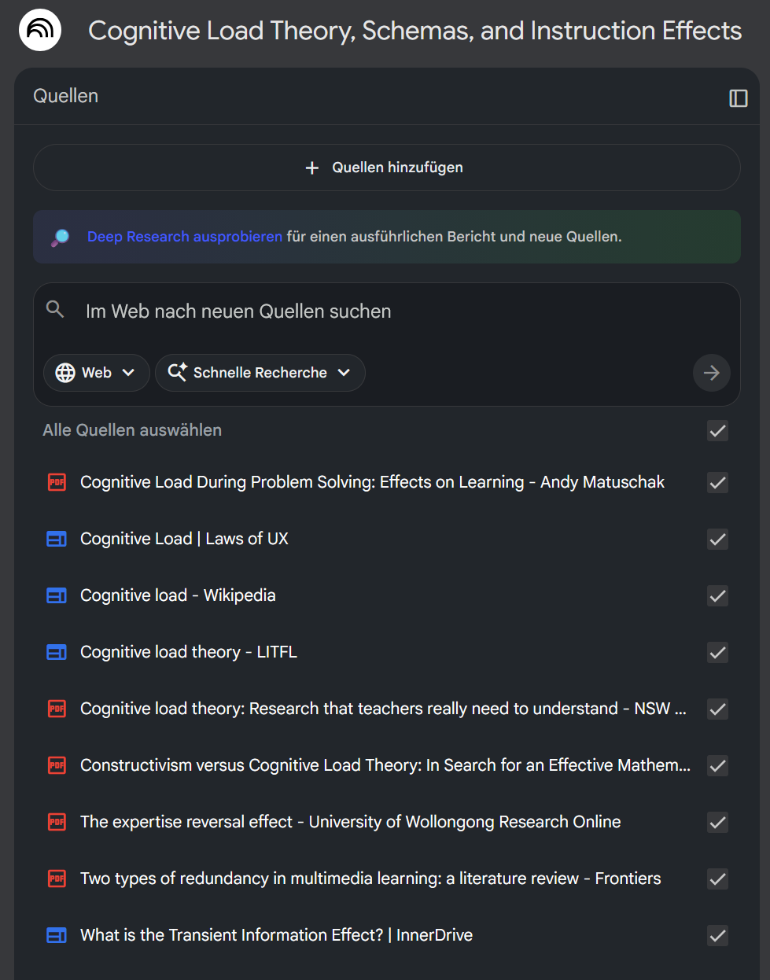Click the notebook title text

pyautogui.click(x=414, y=31)
